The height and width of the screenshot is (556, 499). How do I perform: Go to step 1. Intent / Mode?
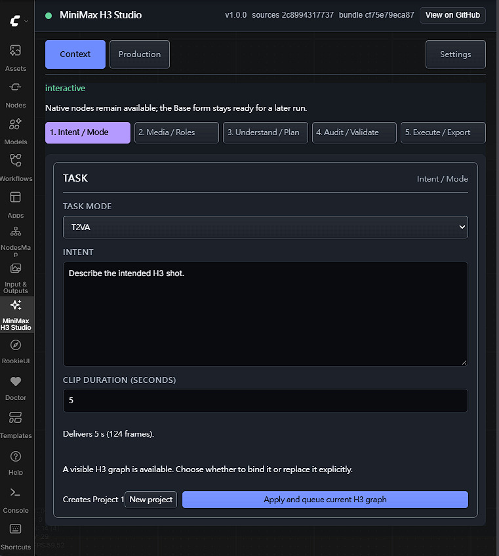(x=88, y=132)
